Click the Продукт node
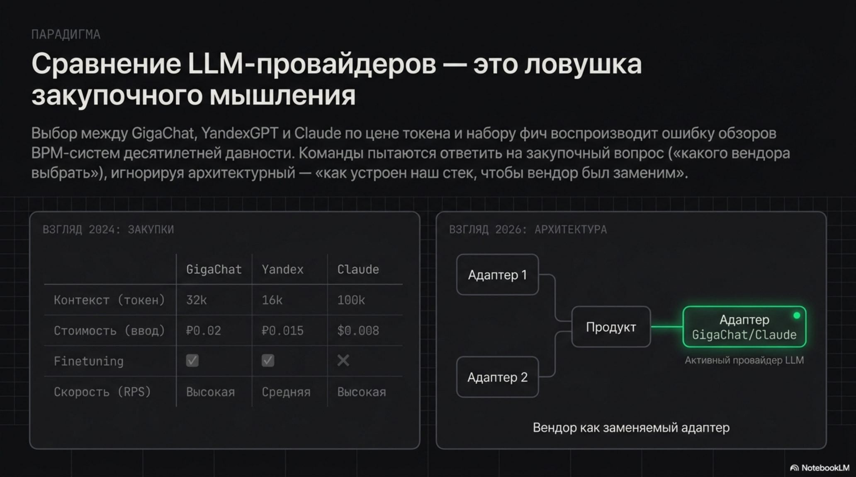This screenshot has height=477, width=856. (611, 327)
